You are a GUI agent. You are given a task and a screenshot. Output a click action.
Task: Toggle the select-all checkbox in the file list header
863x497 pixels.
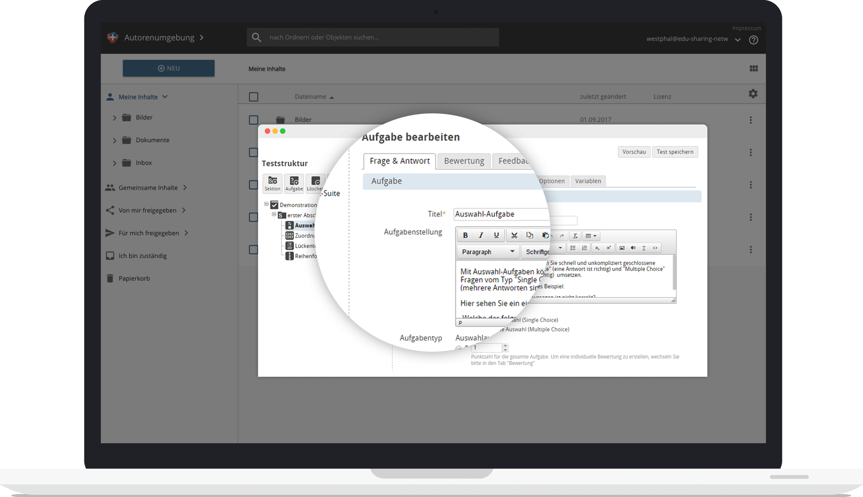point(254,97)
